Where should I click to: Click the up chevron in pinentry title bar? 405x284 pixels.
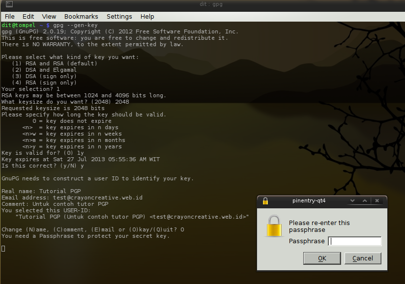pos(365,200)
